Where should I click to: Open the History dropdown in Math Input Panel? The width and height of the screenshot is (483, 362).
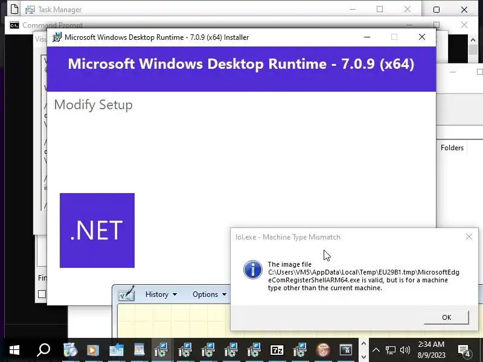tap(161, 294)
